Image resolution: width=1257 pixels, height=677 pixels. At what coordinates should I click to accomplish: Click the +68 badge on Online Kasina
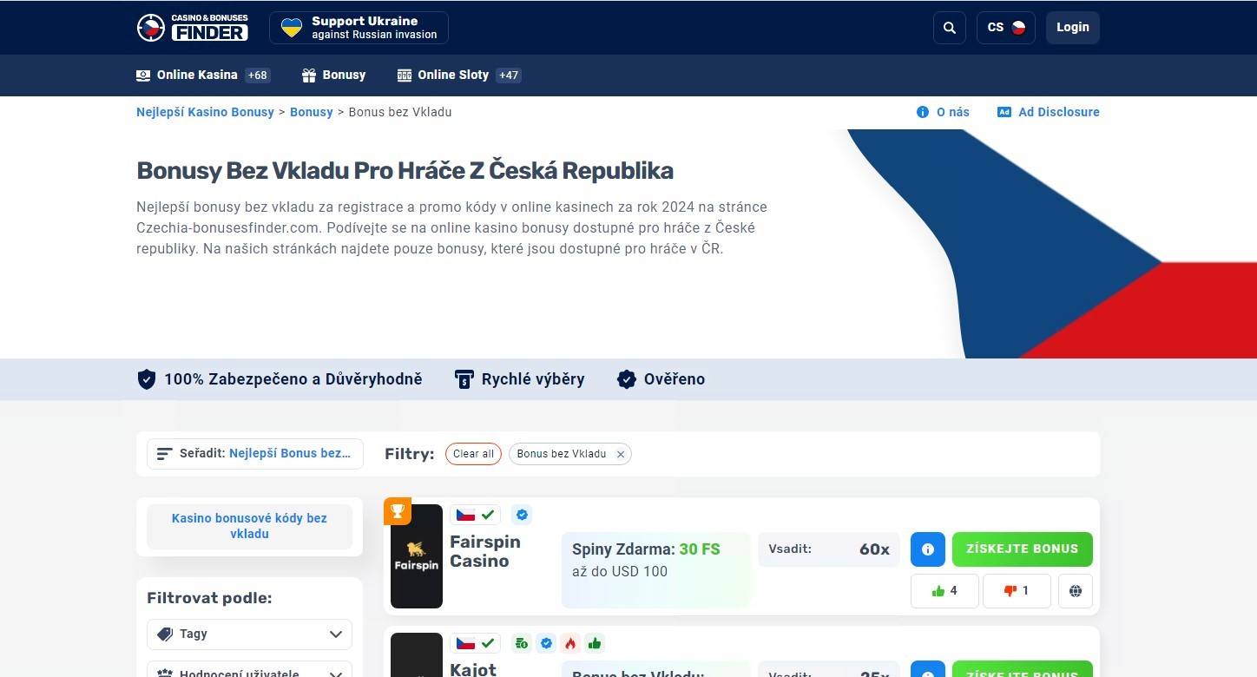click(258, 76)
